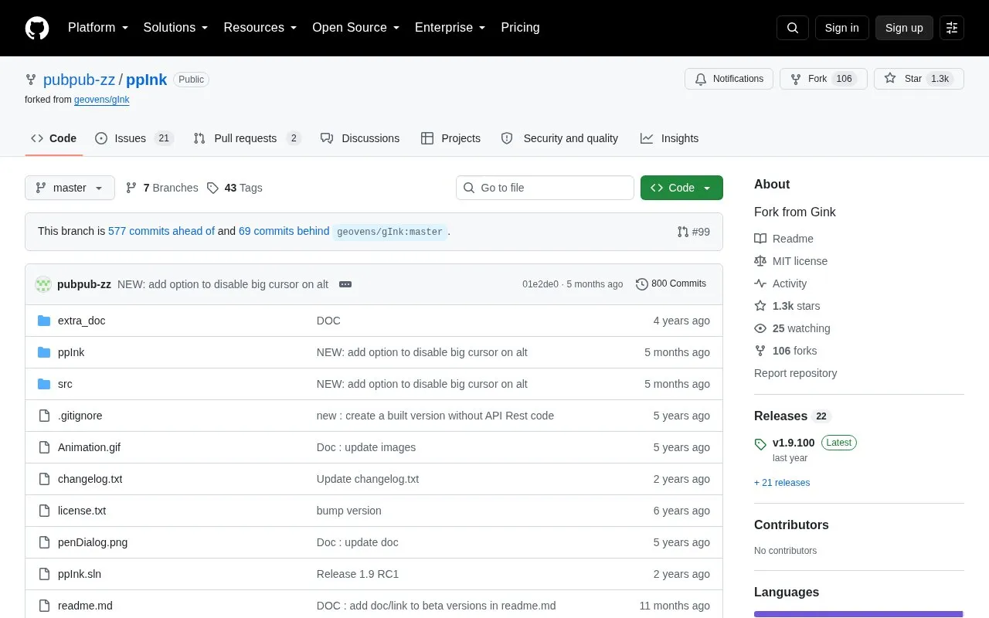View 1.3k stars link

point(787,306)
